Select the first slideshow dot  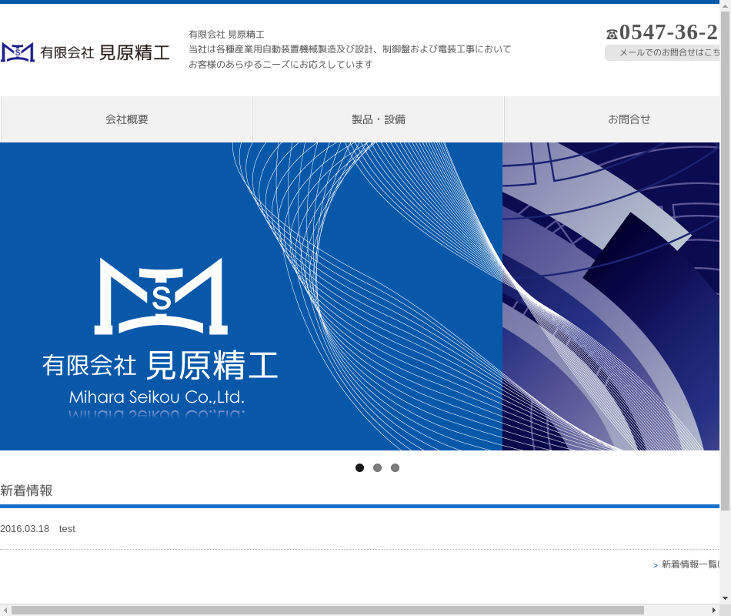[359, 467]
